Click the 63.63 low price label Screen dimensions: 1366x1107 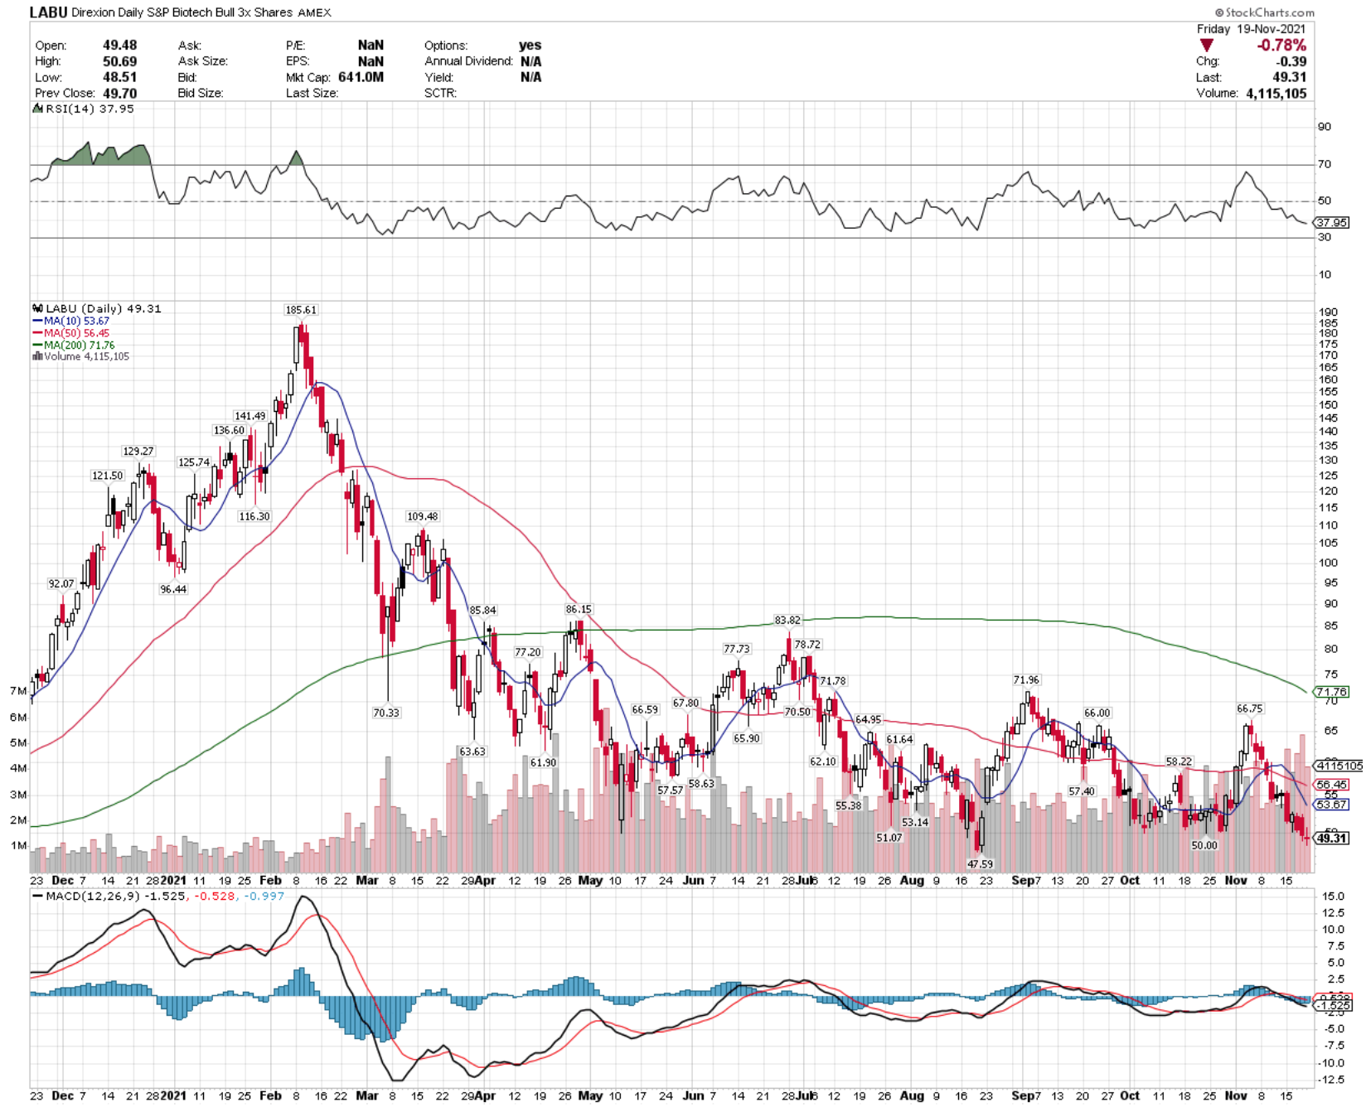[472, 752]
